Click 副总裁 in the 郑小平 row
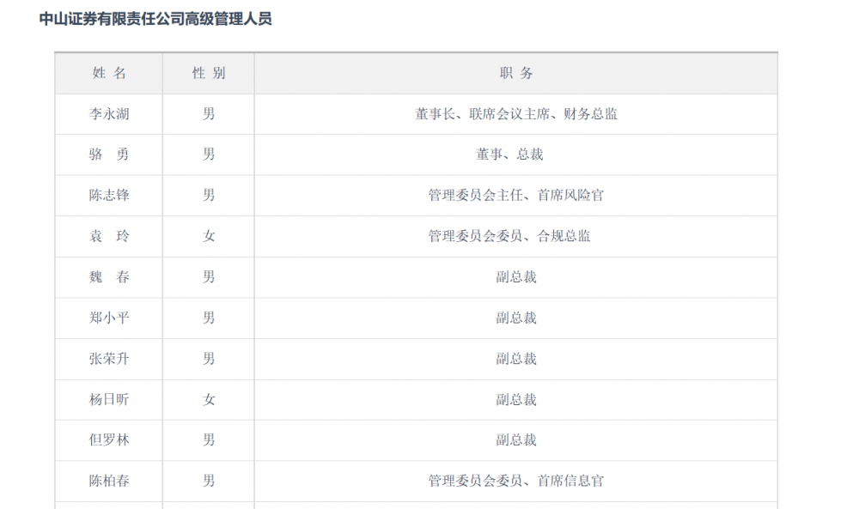This screenshot has height=509, width=859. coord(516,318)
